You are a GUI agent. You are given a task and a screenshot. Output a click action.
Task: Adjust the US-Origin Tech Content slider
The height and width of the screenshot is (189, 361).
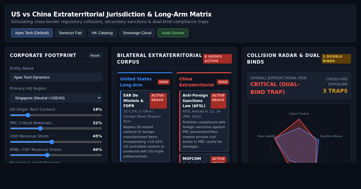(56, 115)
